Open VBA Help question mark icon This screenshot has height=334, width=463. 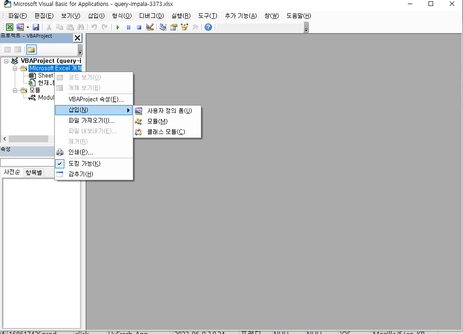coord(208,27)
